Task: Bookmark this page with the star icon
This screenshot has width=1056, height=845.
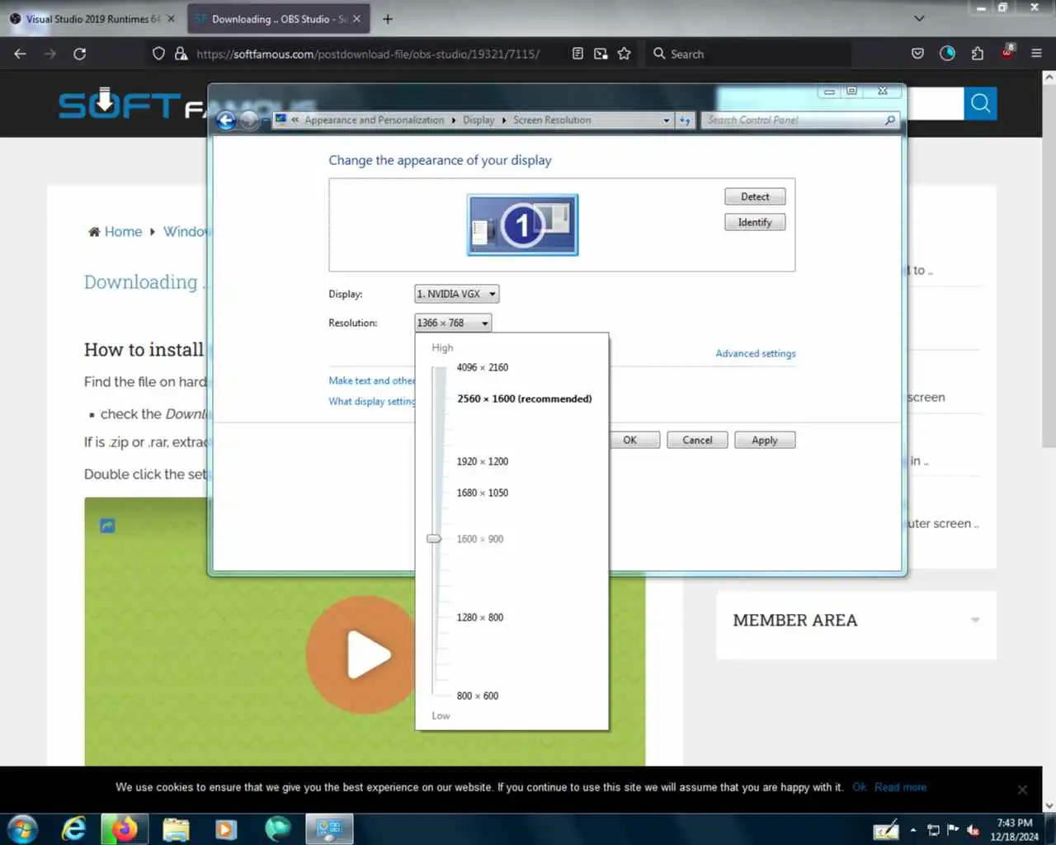Action: pyautogui.click(x=624, y=54)
